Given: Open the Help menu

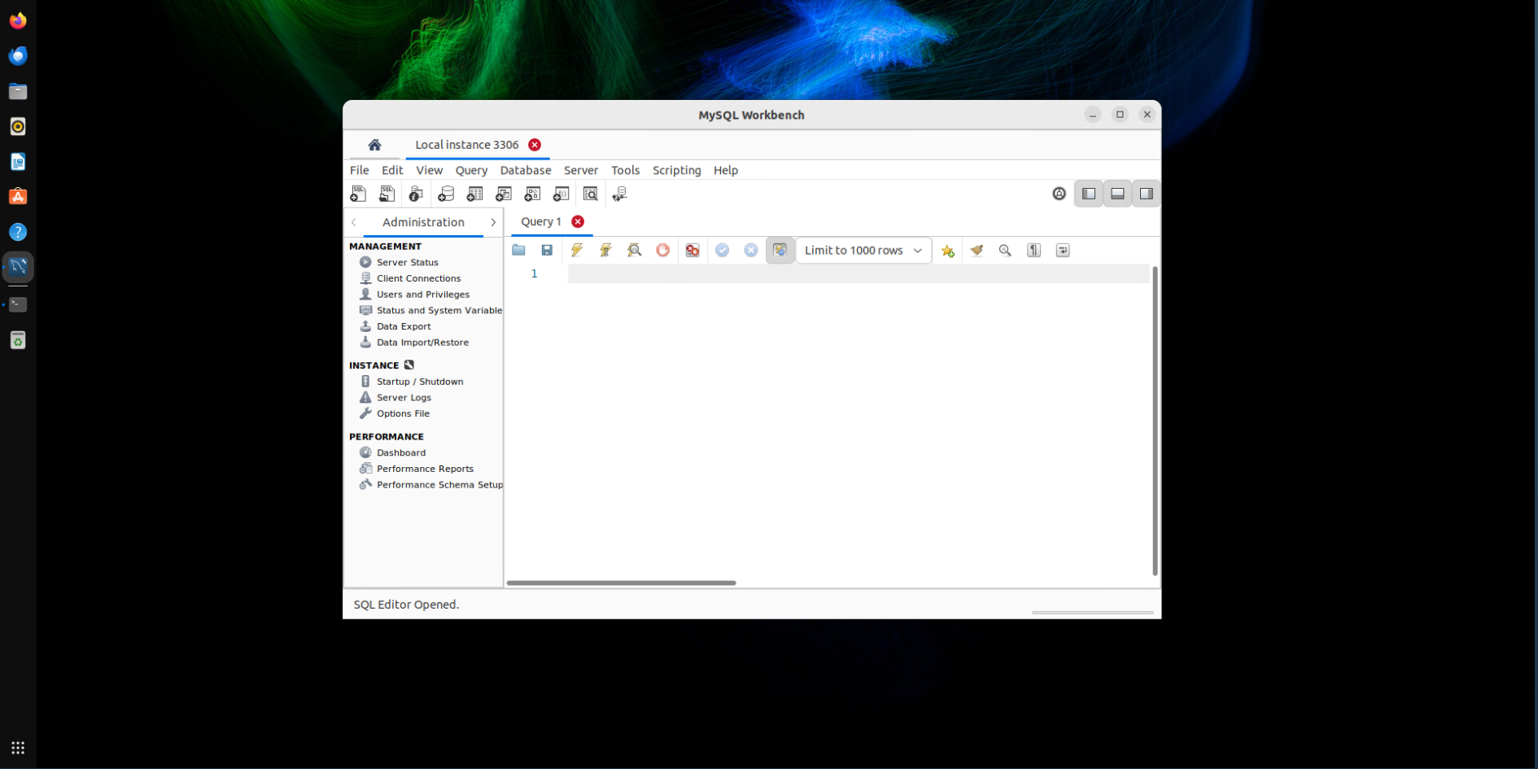Looking at the screenshot, I should point(725,170).
